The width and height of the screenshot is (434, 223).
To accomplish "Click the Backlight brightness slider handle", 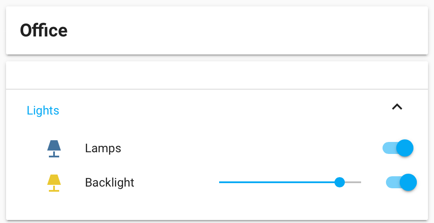I will [x=340, y=182].
